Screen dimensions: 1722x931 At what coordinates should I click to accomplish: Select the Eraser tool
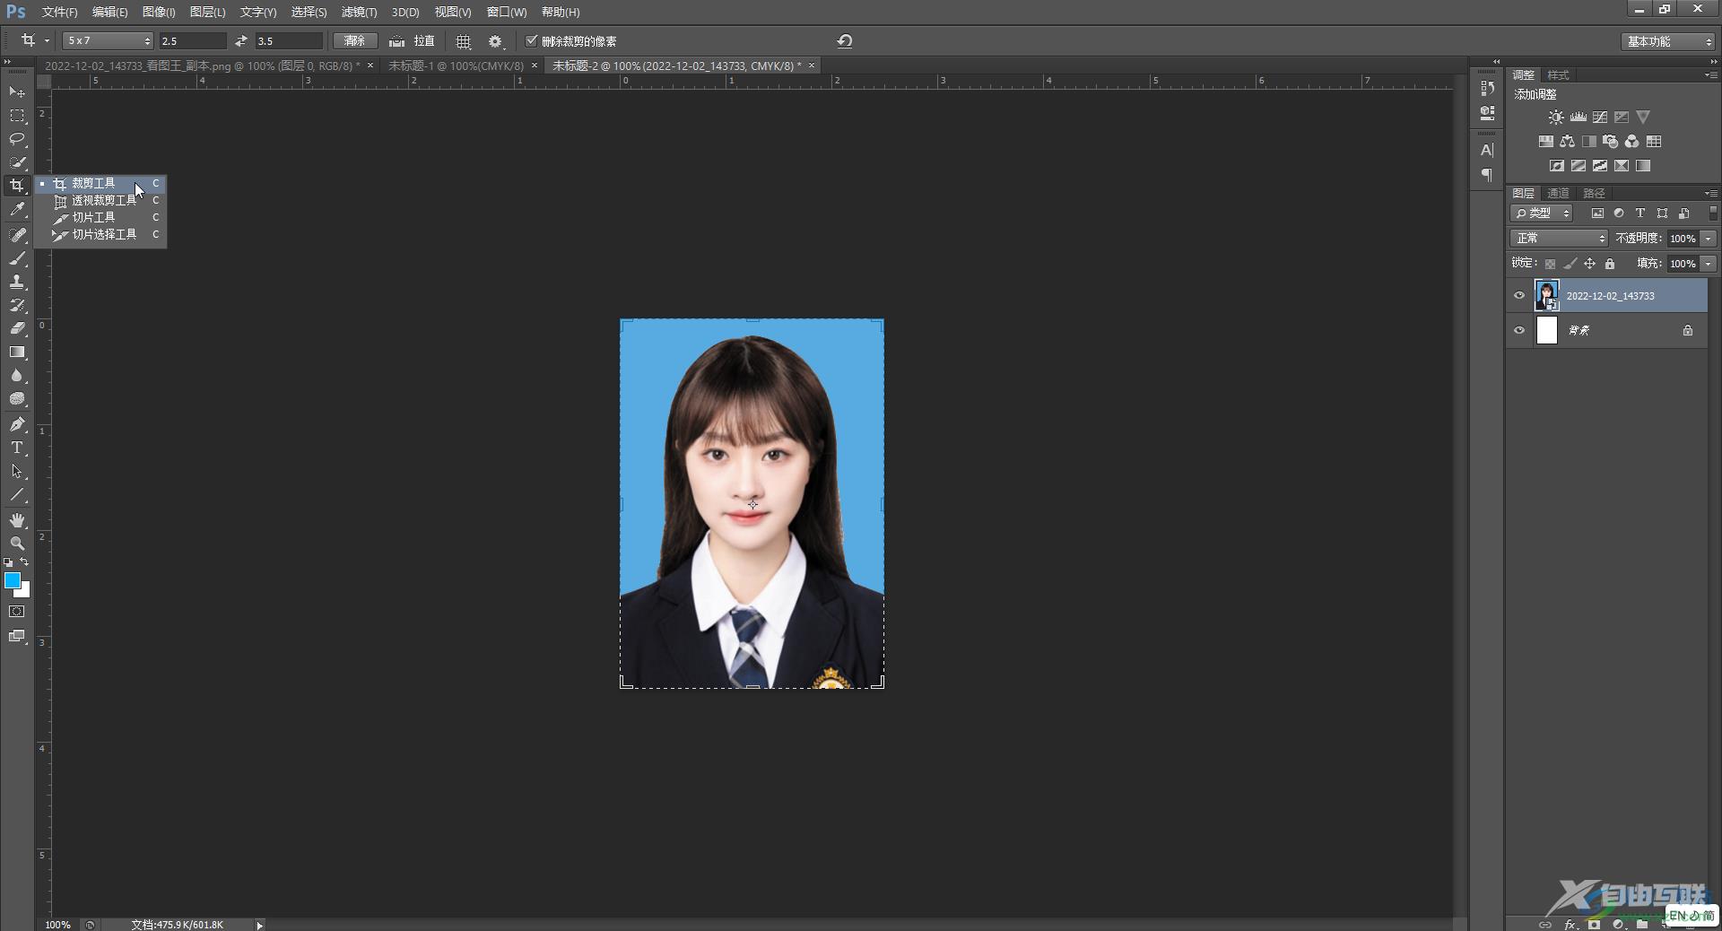(x=17, y=328)
